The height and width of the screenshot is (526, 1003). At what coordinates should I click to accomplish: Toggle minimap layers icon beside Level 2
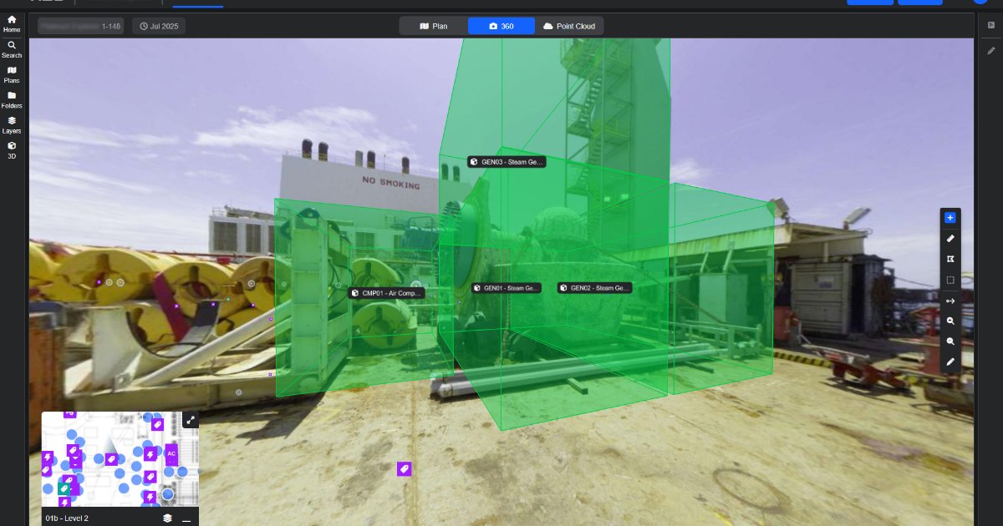[x=167, y=518]
